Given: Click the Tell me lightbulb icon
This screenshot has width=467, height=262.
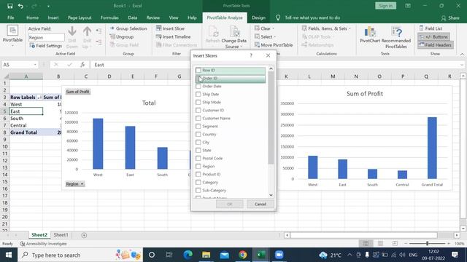Looking at the screenshot, I should coord(278,17).
